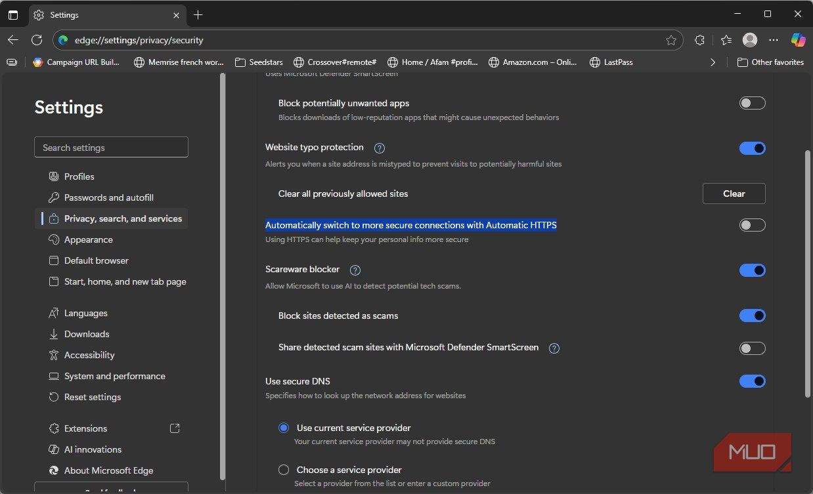Enable Automatic HTTPS toggle
The width and height of the screenshot is (813, 494).
click(753, 225)
